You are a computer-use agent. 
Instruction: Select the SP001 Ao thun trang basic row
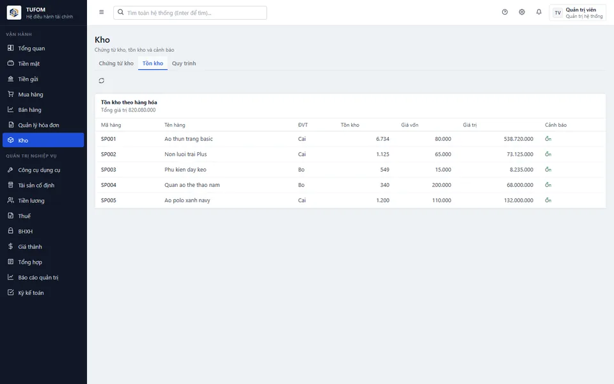coord(350,139)
